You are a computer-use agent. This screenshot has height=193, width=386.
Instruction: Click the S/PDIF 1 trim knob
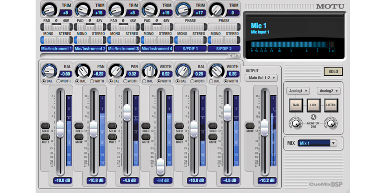point(183,10)
